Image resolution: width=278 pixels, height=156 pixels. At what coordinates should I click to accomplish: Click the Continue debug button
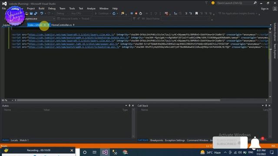pos(103,13)
